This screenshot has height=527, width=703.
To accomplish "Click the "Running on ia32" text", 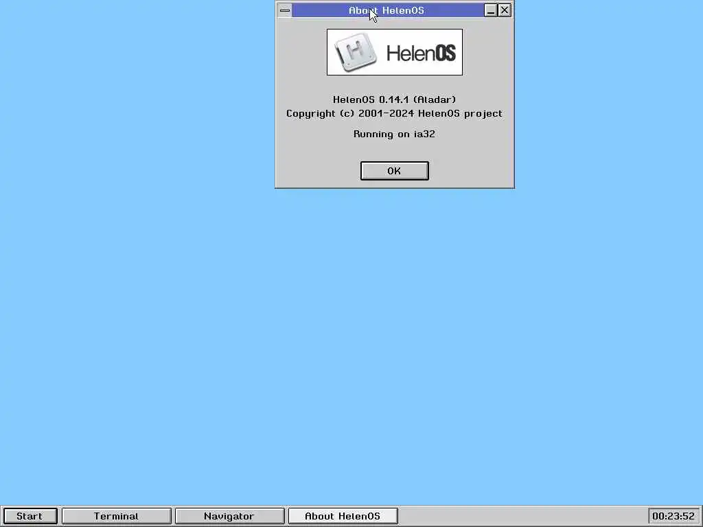I will (x=395, y=134).
